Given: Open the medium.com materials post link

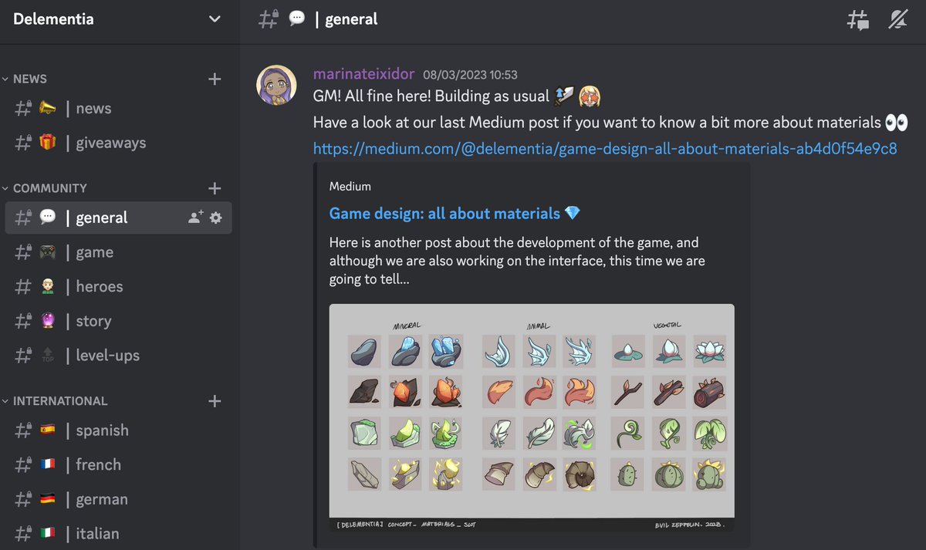Looking at the screenshot, I should [605, 148].
